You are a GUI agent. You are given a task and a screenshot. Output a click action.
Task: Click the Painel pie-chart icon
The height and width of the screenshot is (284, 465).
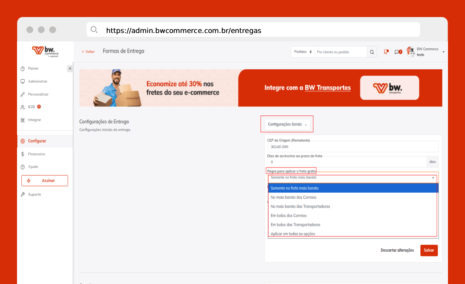point(23,69)
